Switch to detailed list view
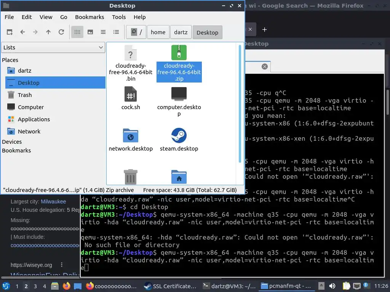This screenshot has height=292, width=390. point(116,32)
